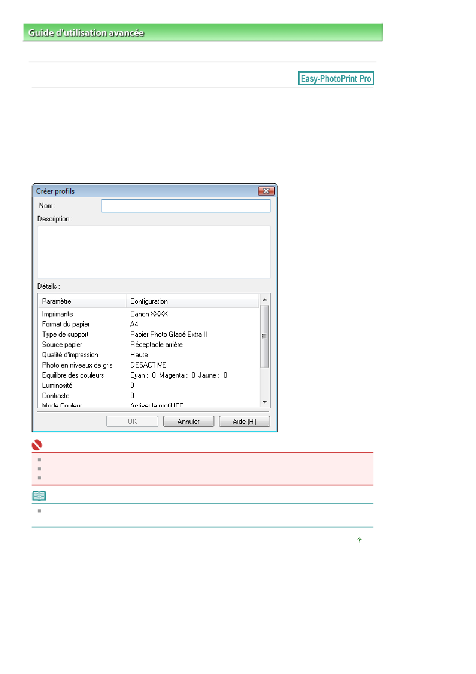This screenshot has height=674, width=476.
Task: Click the A4 paper format value
Action: point(134,324)
